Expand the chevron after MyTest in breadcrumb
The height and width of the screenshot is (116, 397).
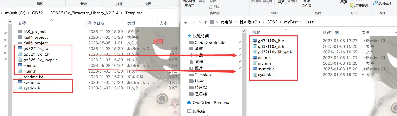point(301,22)
